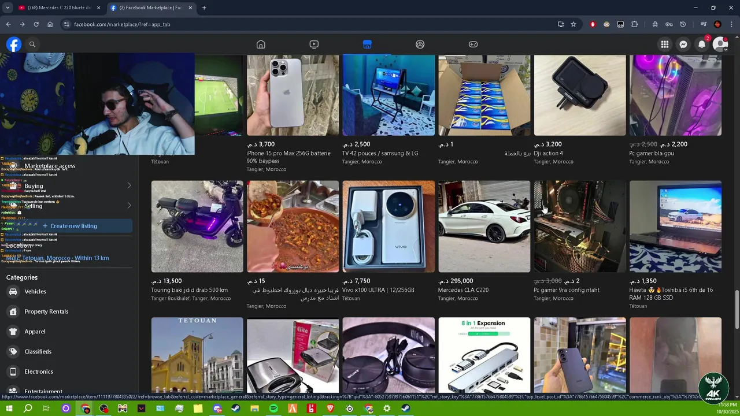Viewport: 740px width, 416px height.
Task: Open Settings gear in the taskbar
Action: click(x=387, y=408)
